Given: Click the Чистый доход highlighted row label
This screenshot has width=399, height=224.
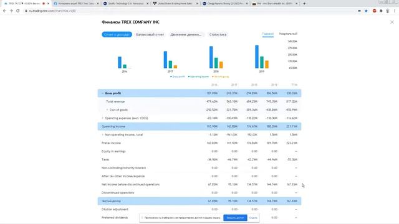Looking at the screenshot, I should [111, 201].
